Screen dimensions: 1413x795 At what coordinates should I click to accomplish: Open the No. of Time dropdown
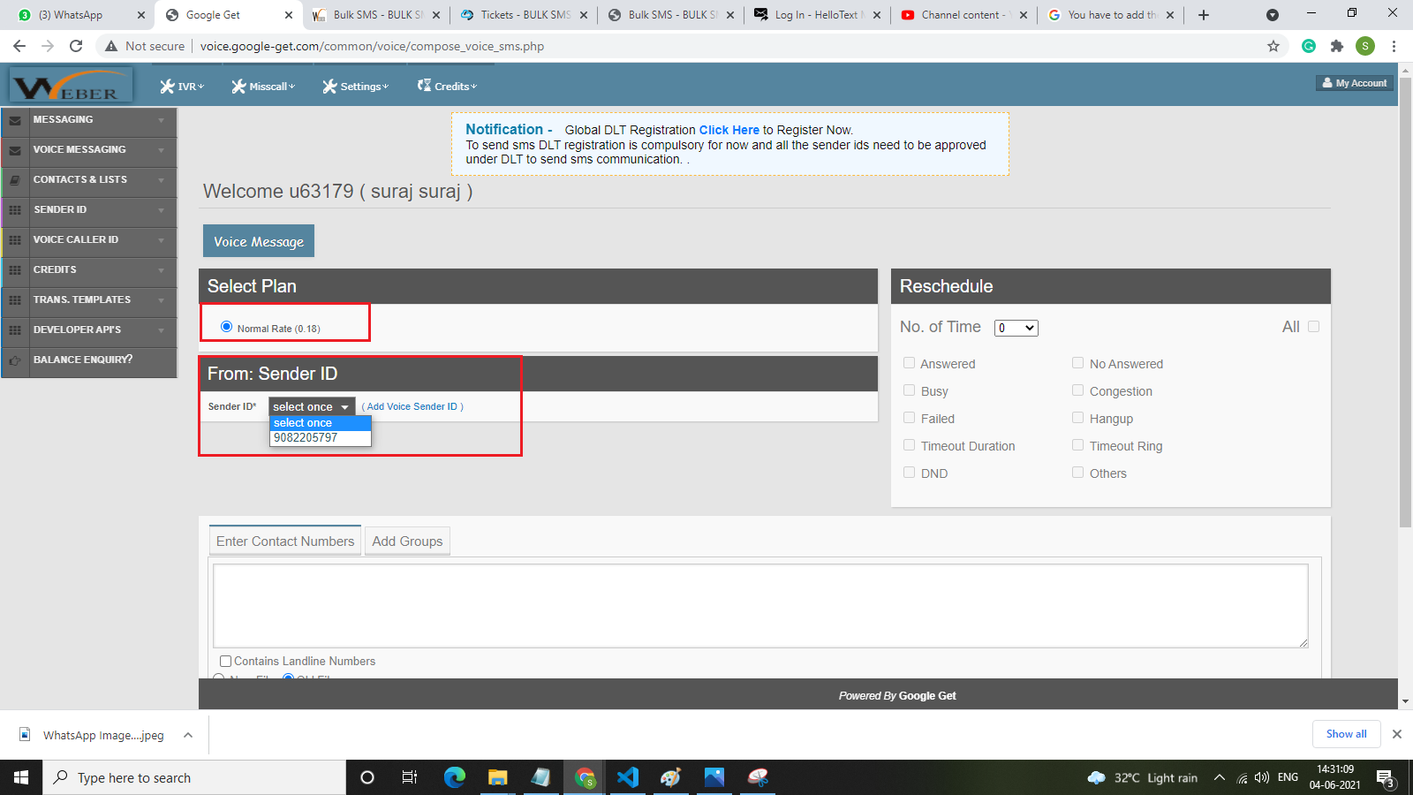click(1016, 328)
